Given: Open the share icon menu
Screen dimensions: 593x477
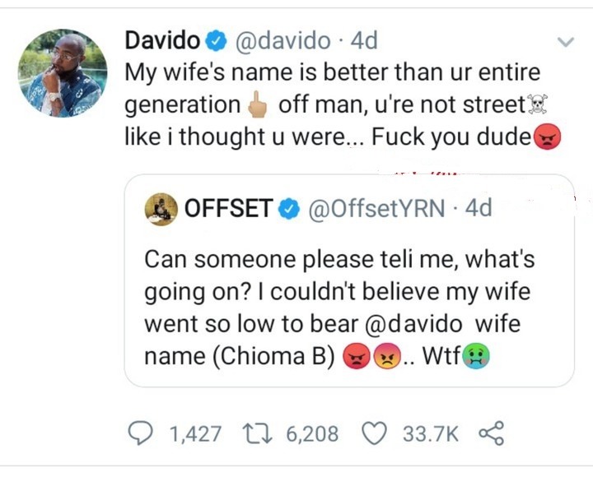Looking at the screenshot, I should [490, 433].
